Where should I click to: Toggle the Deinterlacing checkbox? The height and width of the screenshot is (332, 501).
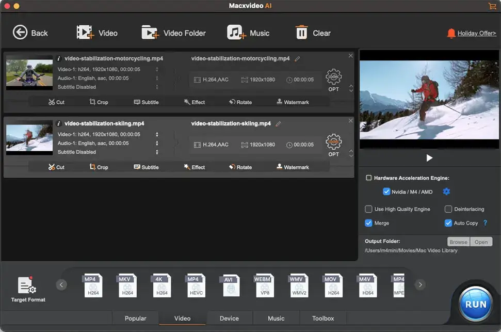[x=448, y=209]
